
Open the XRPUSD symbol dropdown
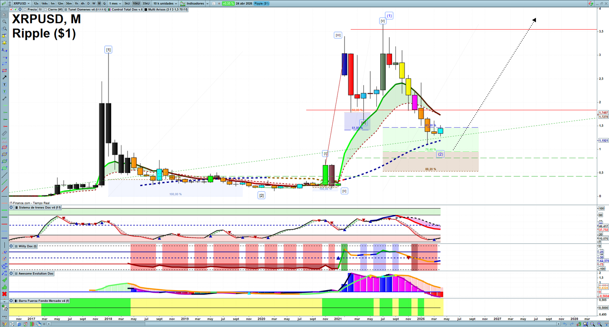click(x=21, y=3)
